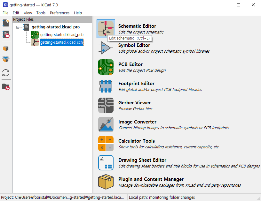Click 'Preview Gerber files' description

pyautogui.click(x=135, y=109)
